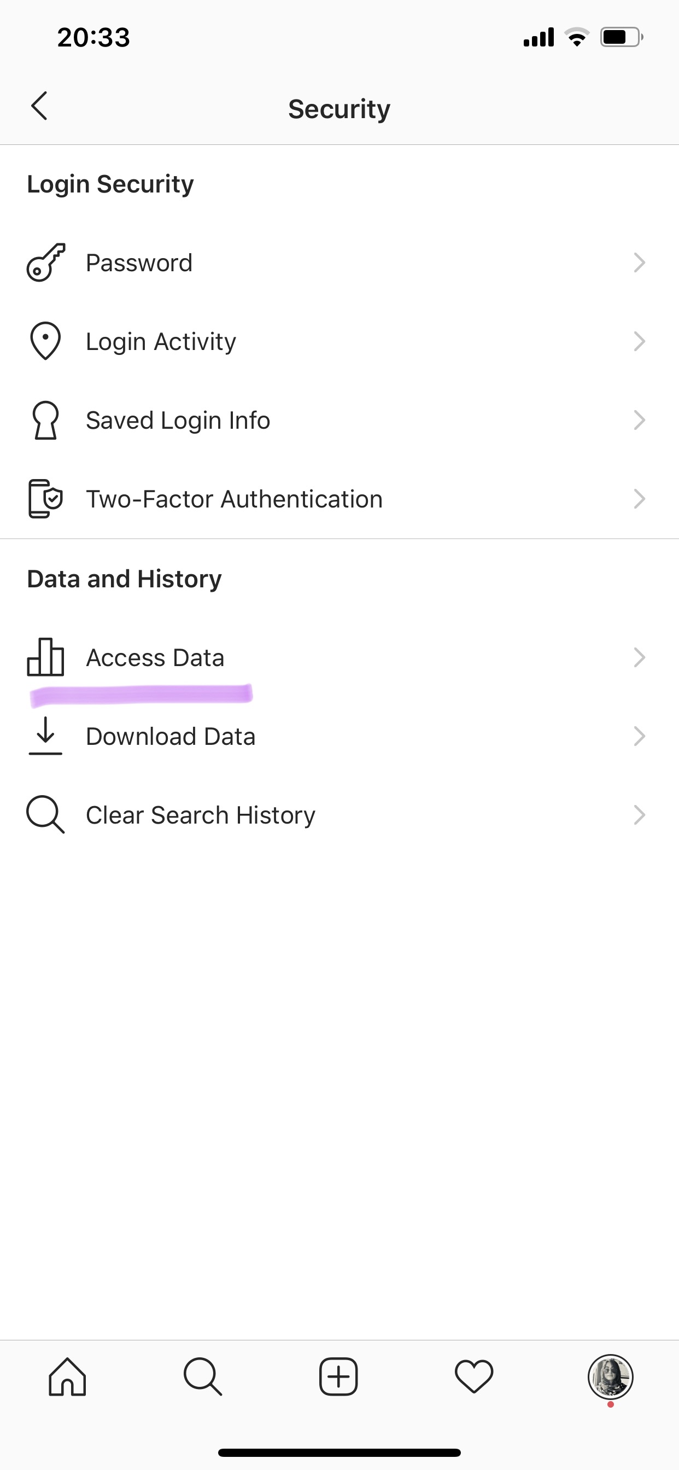This screenshot has width=679, height=1470.
Task: Open the Activity heart tab
Action: [x=473, y=1376]
